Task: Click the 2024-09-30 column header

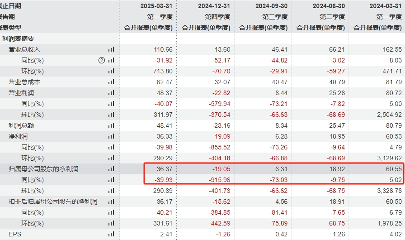Action: tap(272, 6)
